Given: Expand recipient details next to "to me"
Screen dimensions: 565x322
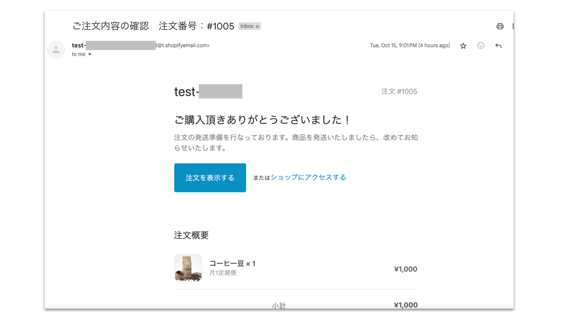Looking at the screenshot, I should (90, 55).
